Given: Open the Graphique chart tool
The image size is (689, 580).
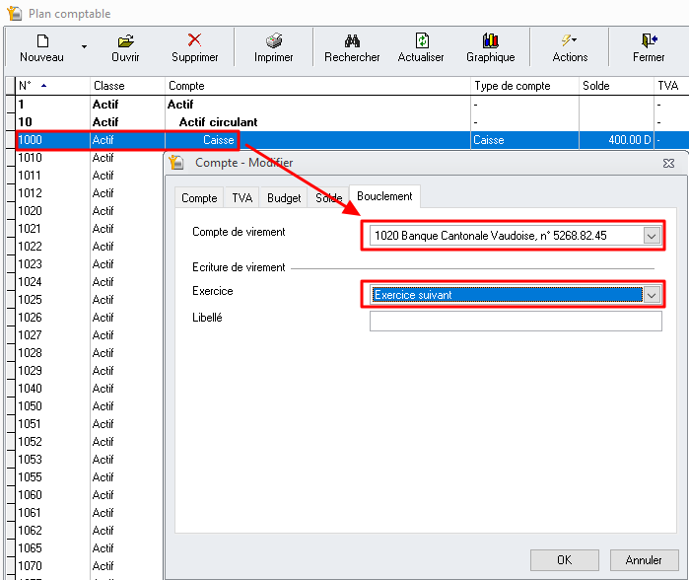Looking at the screenshot, I should 490,41.
